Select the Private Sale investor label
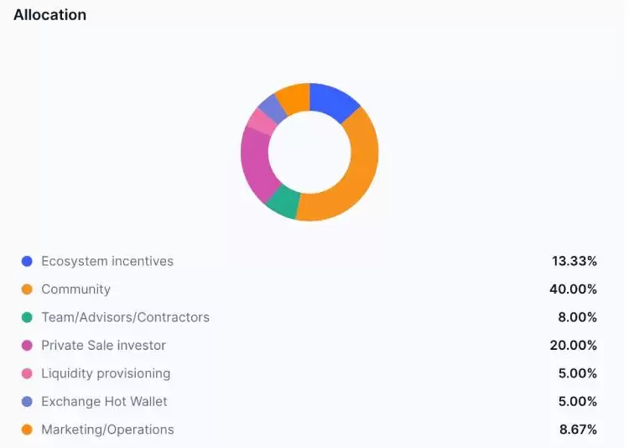629x448 pixels. 103,345
